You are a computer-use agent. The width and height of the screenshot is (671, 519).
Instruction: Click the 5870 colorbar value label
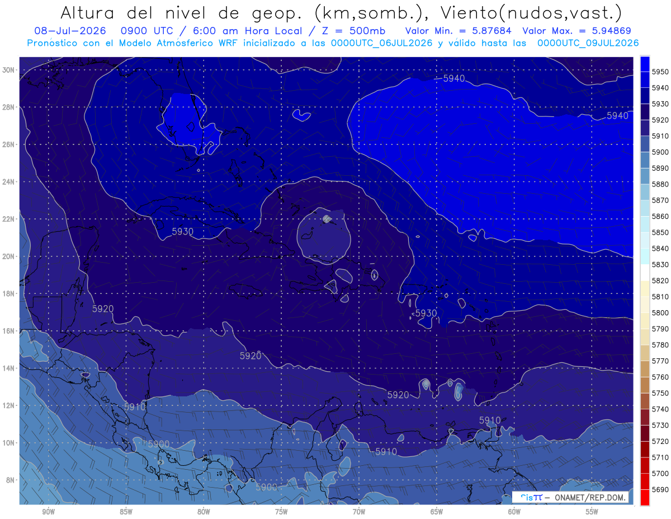[660, 200]
